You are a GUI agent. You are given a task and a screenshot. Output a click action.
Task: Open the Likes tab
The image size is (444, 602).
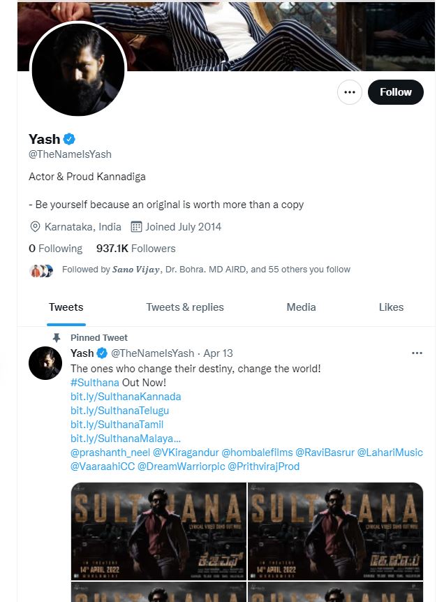point(391,307)
